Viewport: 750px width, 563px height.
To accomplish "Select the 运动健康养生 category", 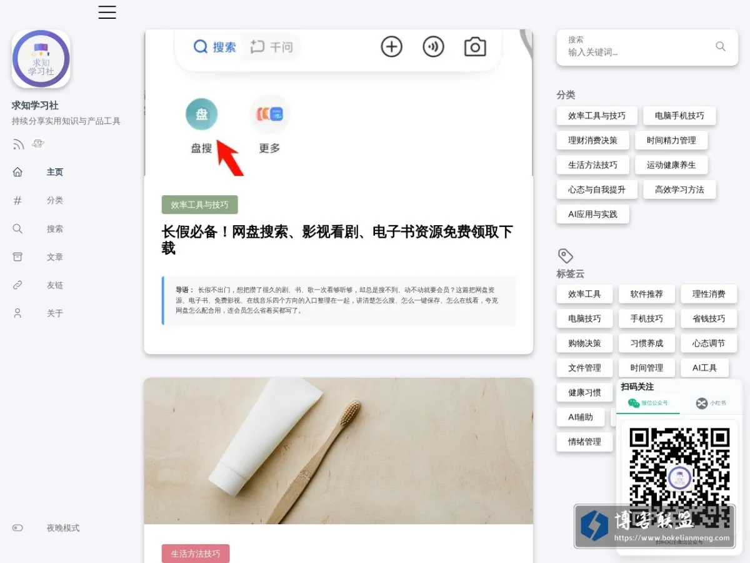I will [x=671, y=165].
